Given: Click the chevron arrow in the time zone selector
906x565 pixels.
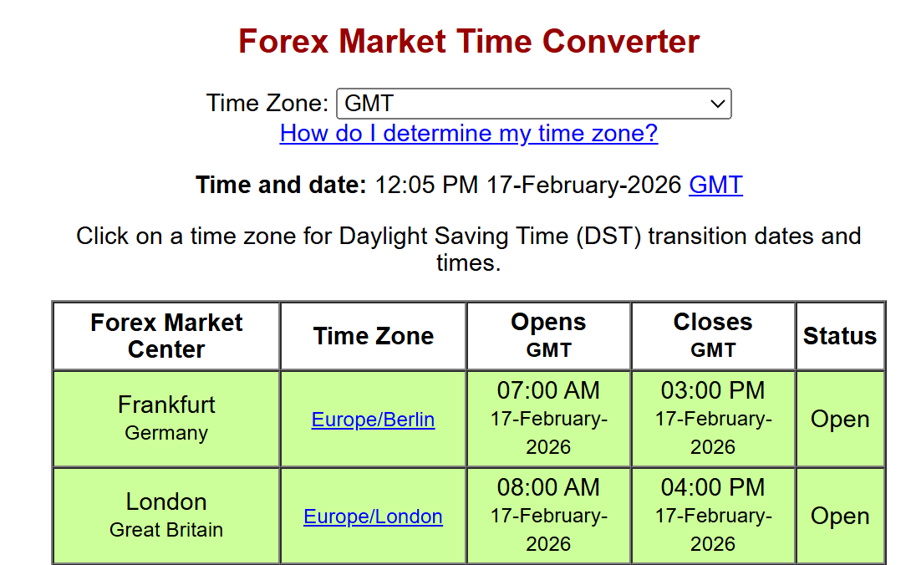Looking at the screenshot, I should pos(717,104).
